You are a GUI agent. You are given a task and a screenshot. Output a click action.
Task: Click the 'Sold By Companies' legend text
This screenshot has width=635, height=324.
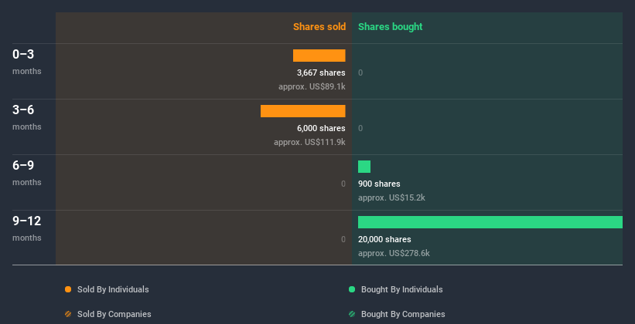click(114, 314)
